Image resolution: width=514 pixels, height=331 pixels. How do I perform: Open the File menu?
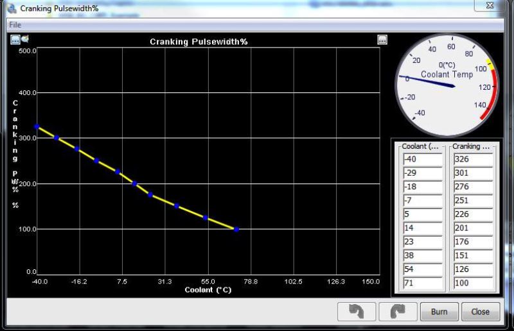(15, 24)
